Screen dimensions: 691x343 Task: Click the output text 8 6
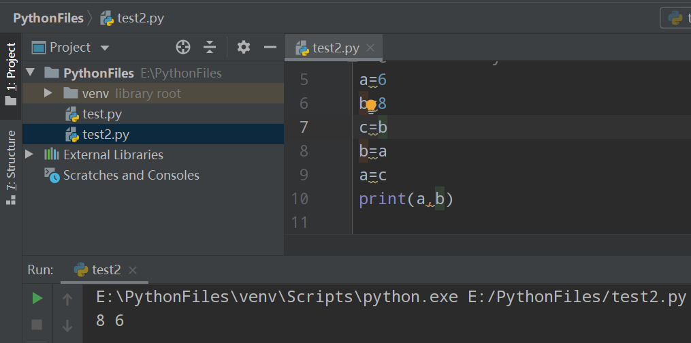click(110, 321)
